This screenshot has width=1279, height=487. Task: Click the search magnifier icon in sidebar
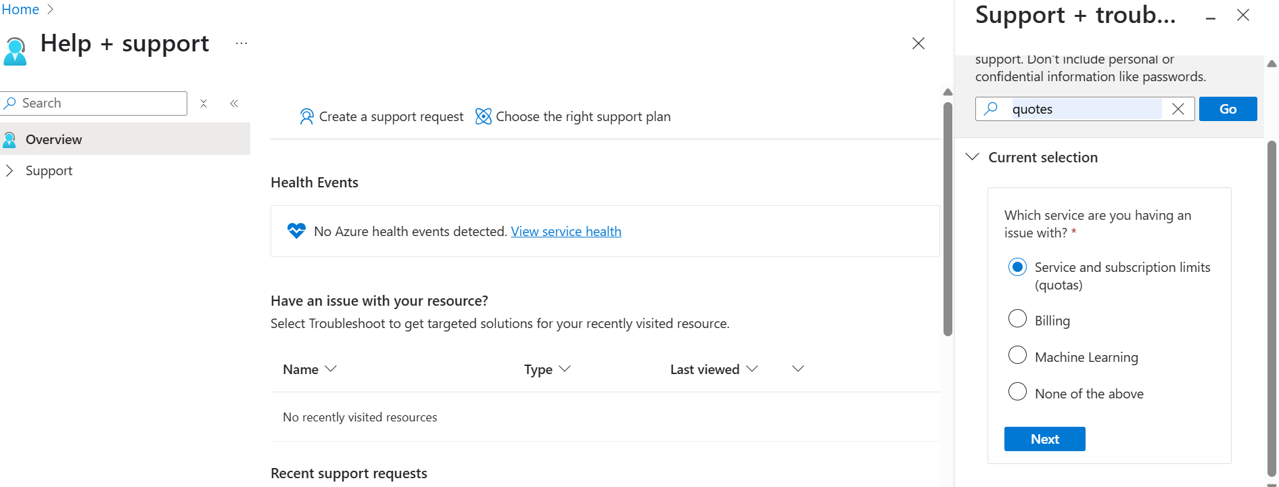coord(10,103)
